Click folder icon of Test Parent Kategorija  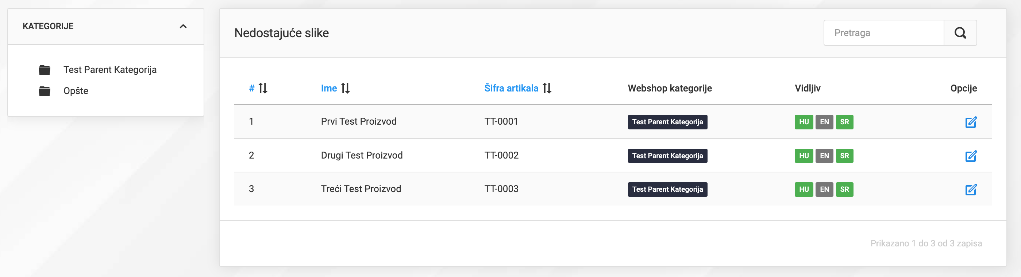(45, 70)
